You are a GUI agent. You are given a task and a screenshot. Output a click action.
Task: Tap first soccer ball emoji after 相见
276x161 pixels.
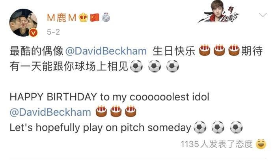136,66
